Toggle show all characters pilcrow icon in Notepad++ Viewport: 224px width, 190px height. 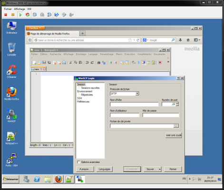tap(138, 63)
